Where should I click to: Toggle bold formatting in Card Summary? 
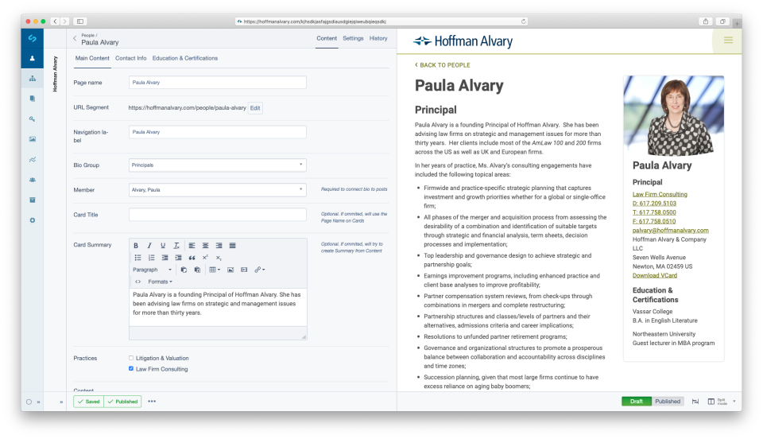(136, 246)
